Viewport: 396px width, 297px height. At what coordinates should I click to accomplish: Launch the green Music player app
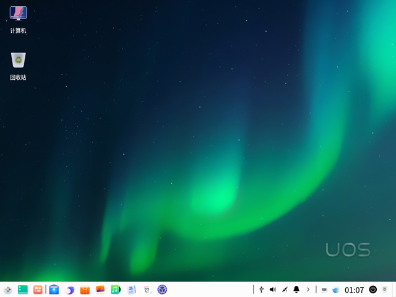116,290
